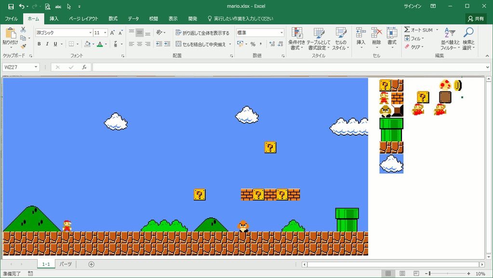Toggle 折り返して全体を表示する wrap text
Screen dimensions: 493x278
coord(202,33)
